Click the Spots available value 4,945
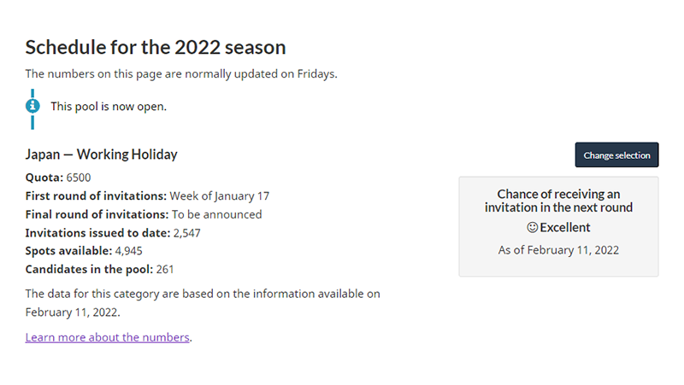The image size is (684, 385). point(129,251)
